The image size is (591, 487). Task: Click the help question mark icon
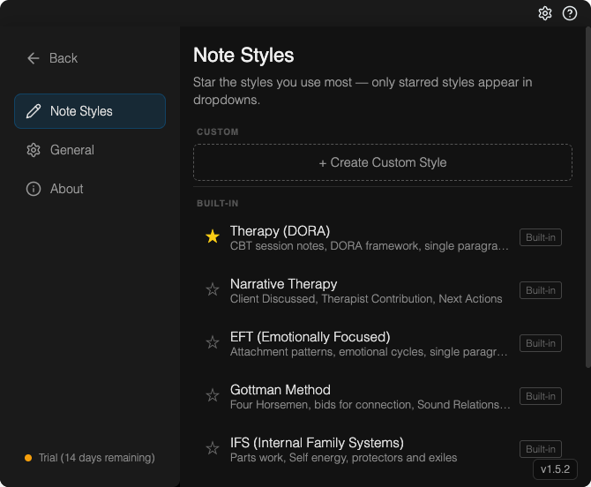click(570, 13)
